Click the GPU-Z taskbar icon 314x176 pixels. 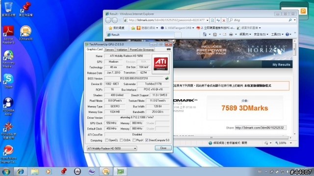[120, 172]
